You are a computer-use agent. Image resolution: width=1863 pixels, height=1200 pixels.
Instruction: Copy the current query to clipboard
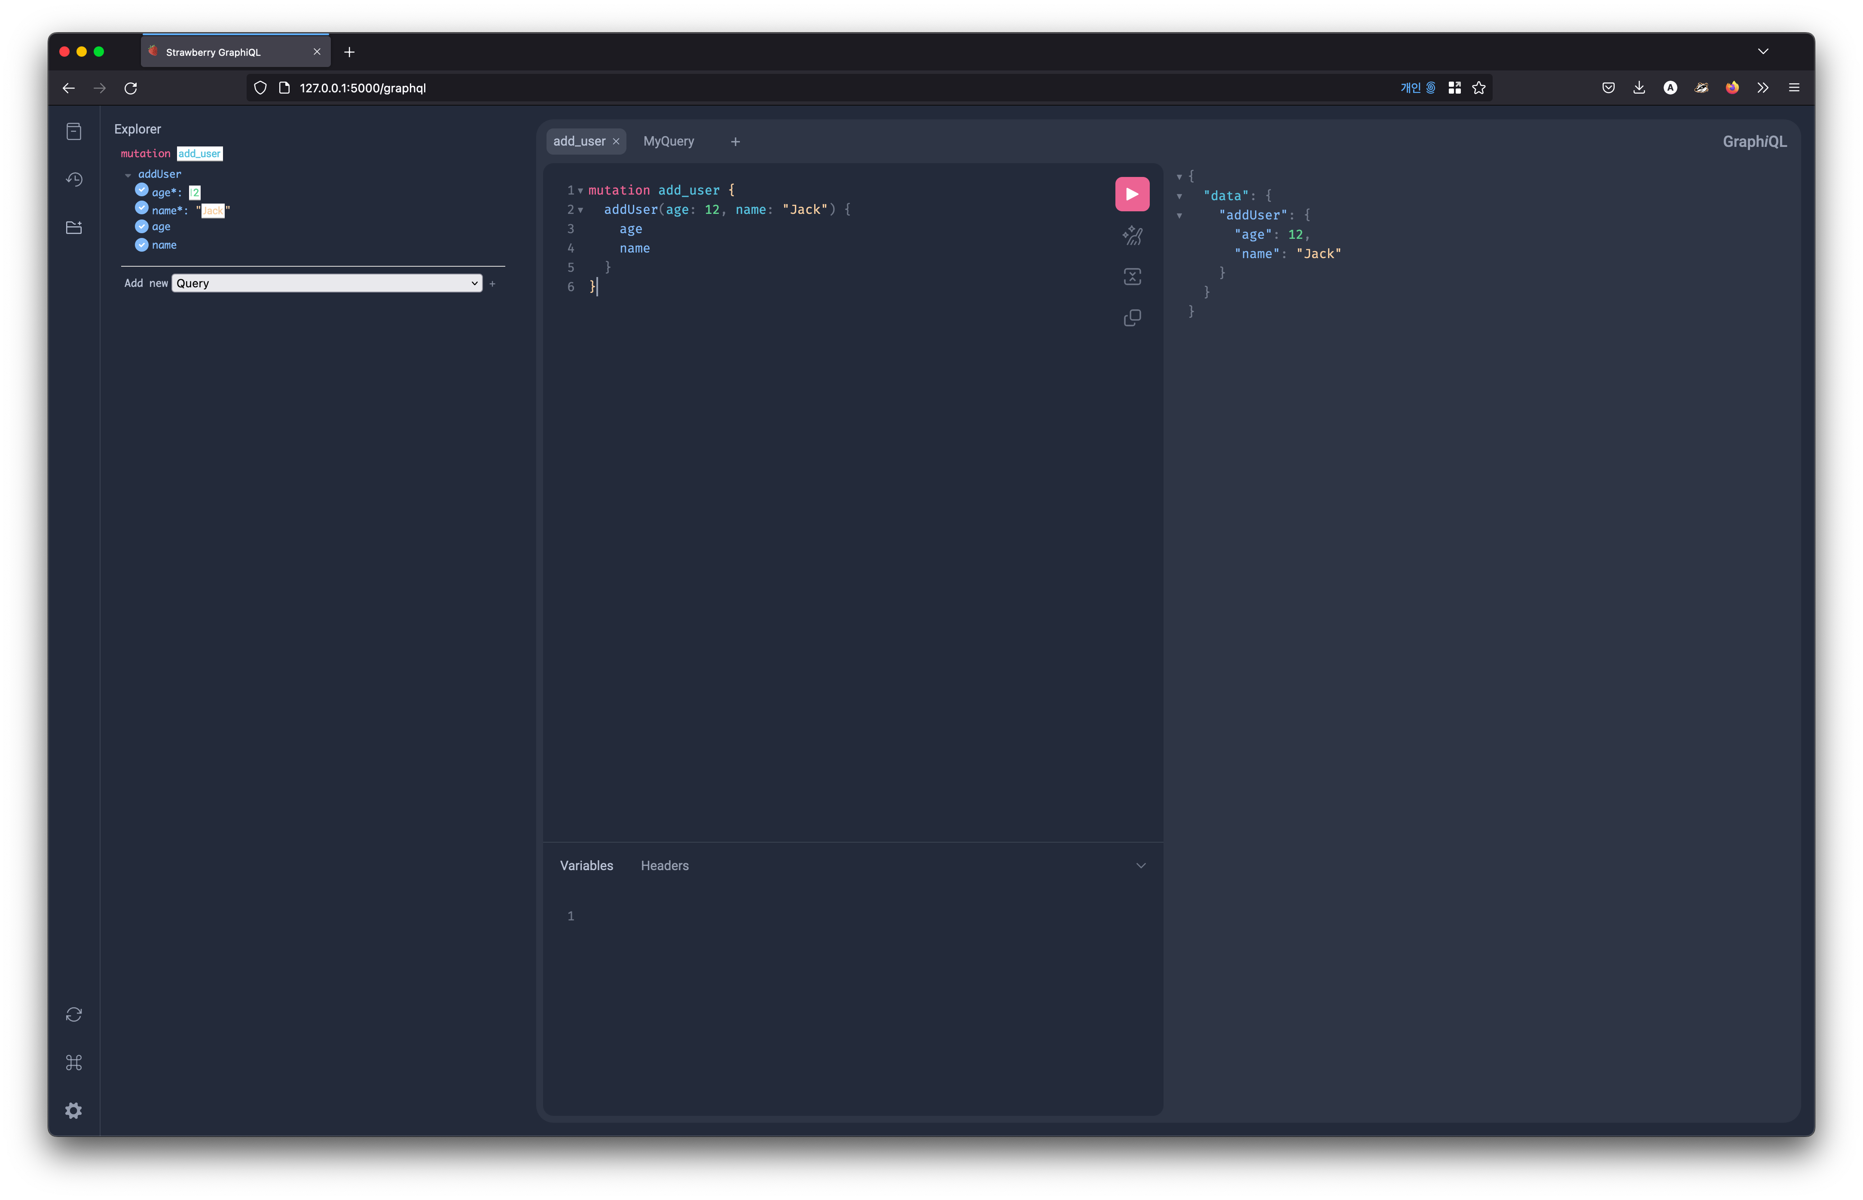pos(1132,317)
